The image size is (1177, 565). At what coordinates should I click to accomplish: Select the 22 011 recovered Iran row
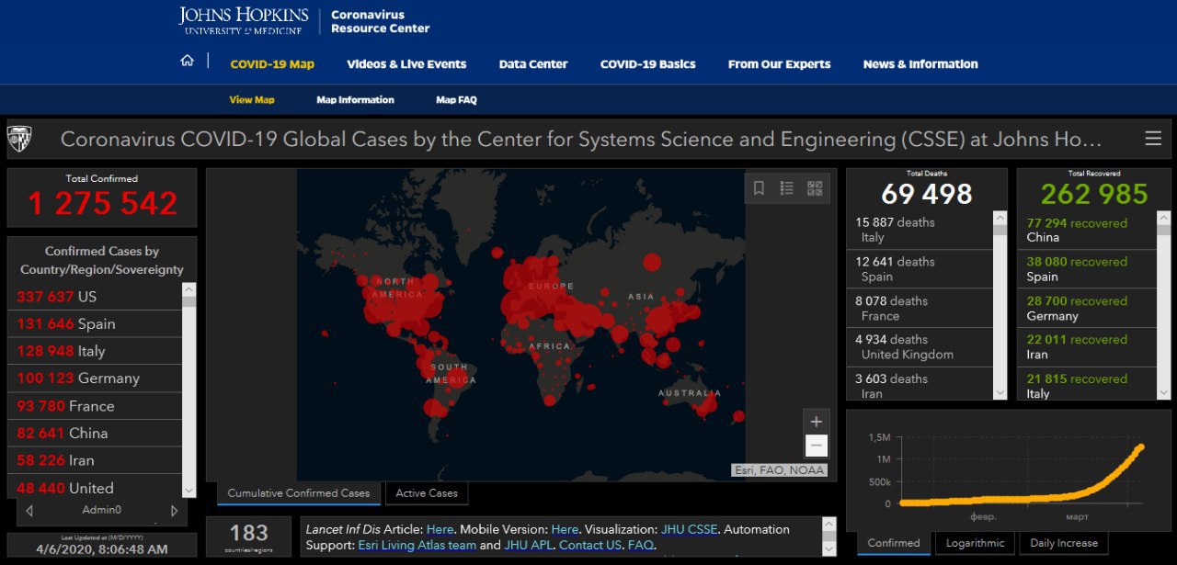[x=1087, y=347]
